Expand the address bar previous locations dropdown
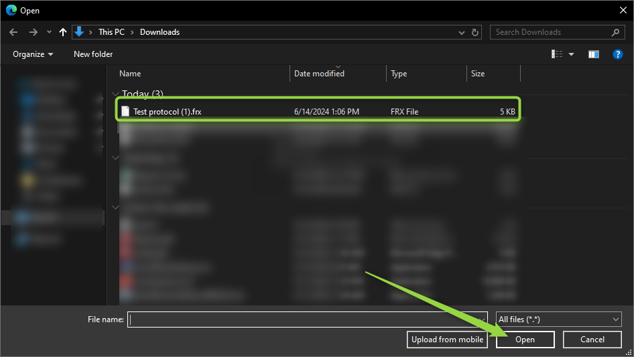Image resolution: width=634 pixels, height=357 pixels. pyautogui.click(x=462, y=32)
